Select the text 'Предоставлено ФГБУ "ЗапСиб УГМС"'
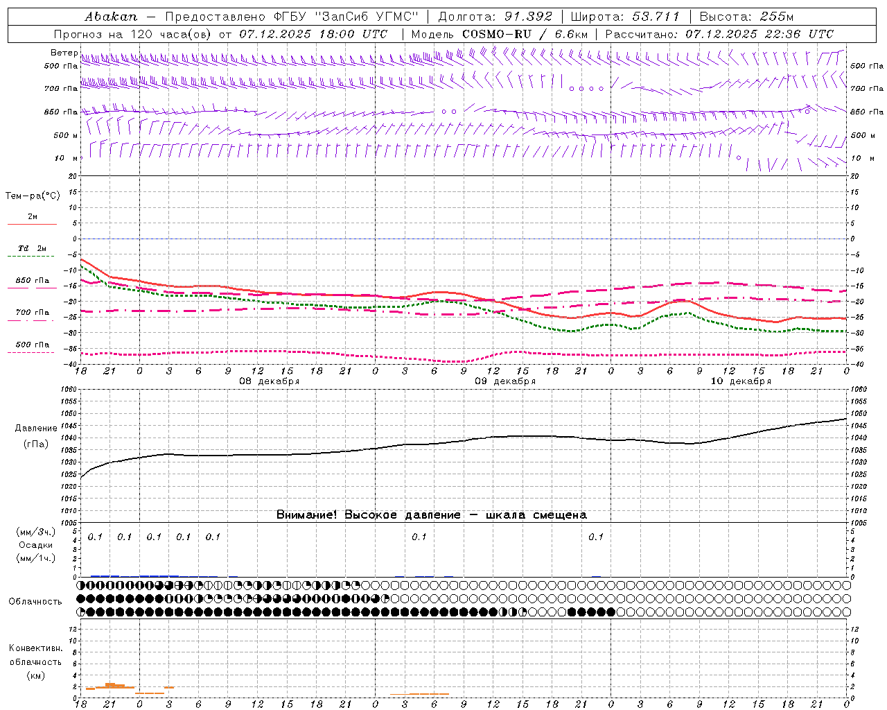887x710 pixels. point(292,16)
